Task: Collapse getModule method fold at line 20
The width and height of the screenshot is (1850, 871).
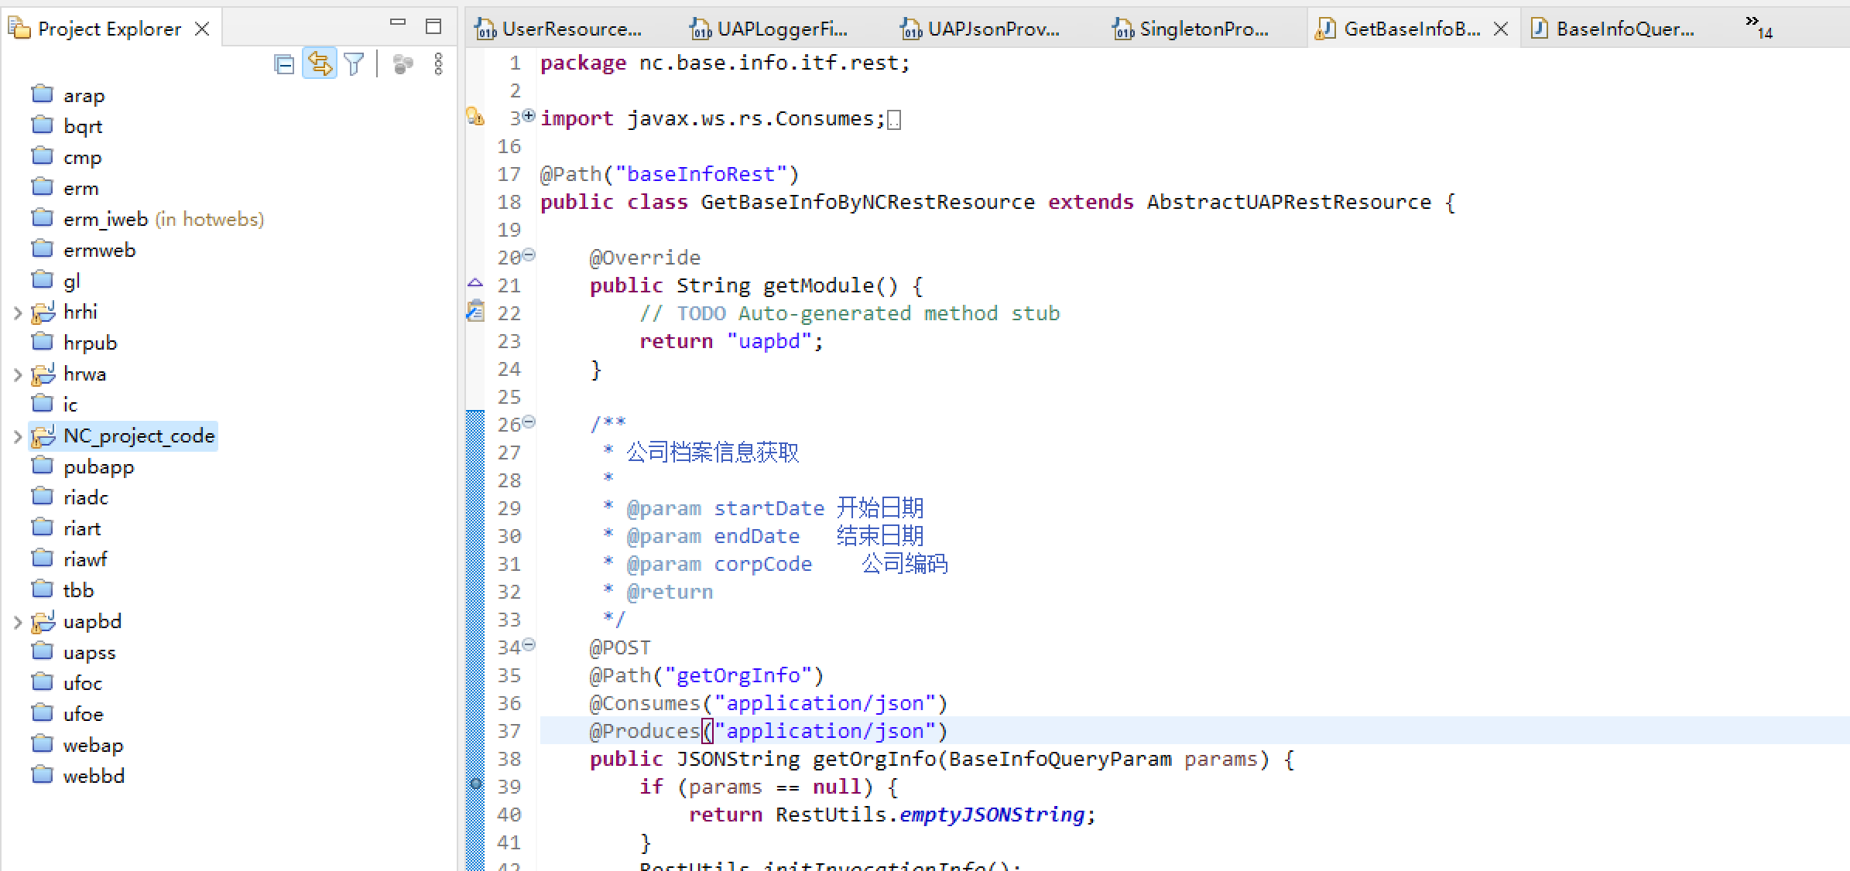Action: [529, 254]
